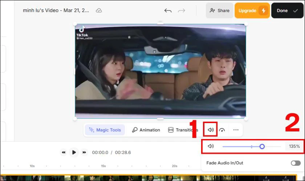This screenshot has width=305, height=181.
Task: Click the speaker icon beside volume slider
Action: 211,146
